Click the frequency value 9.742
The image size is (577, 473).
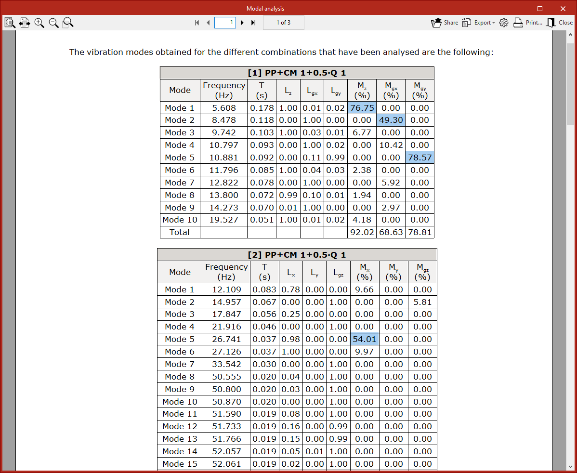224,132
